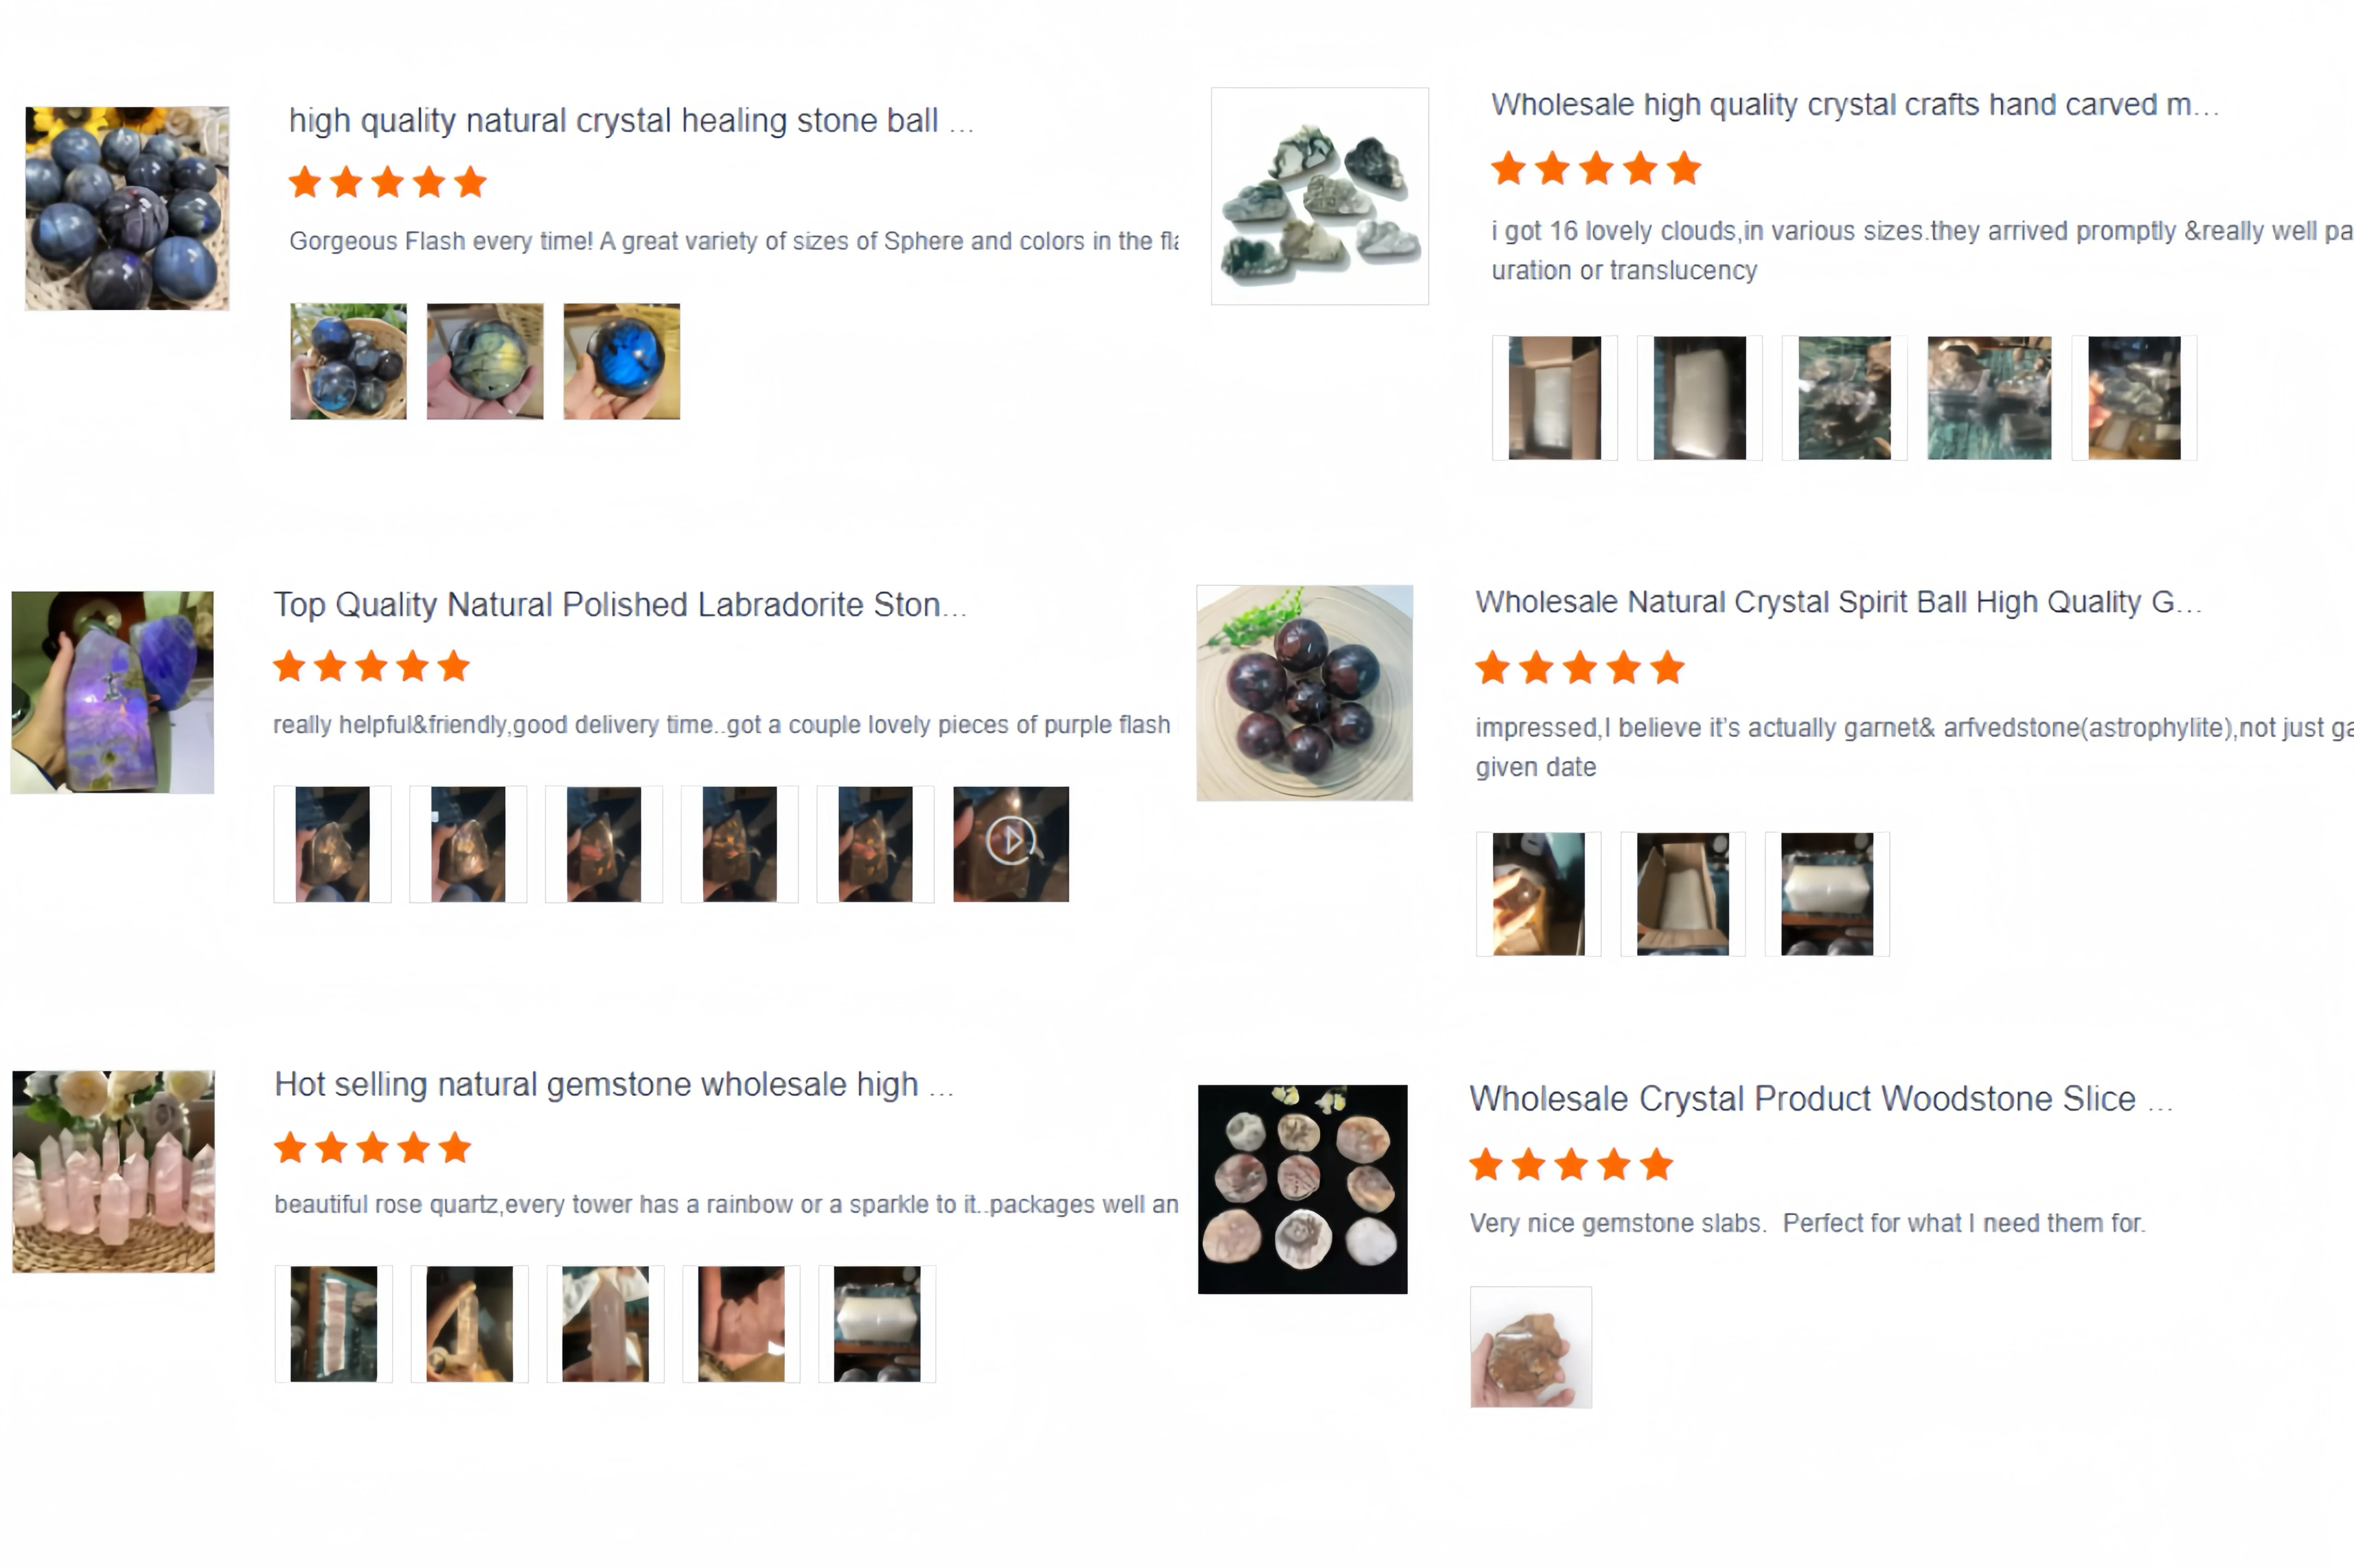Open the woodstone slices product image
Viewport: 2354px width, 1568px height.
tap(1303, 1189)
